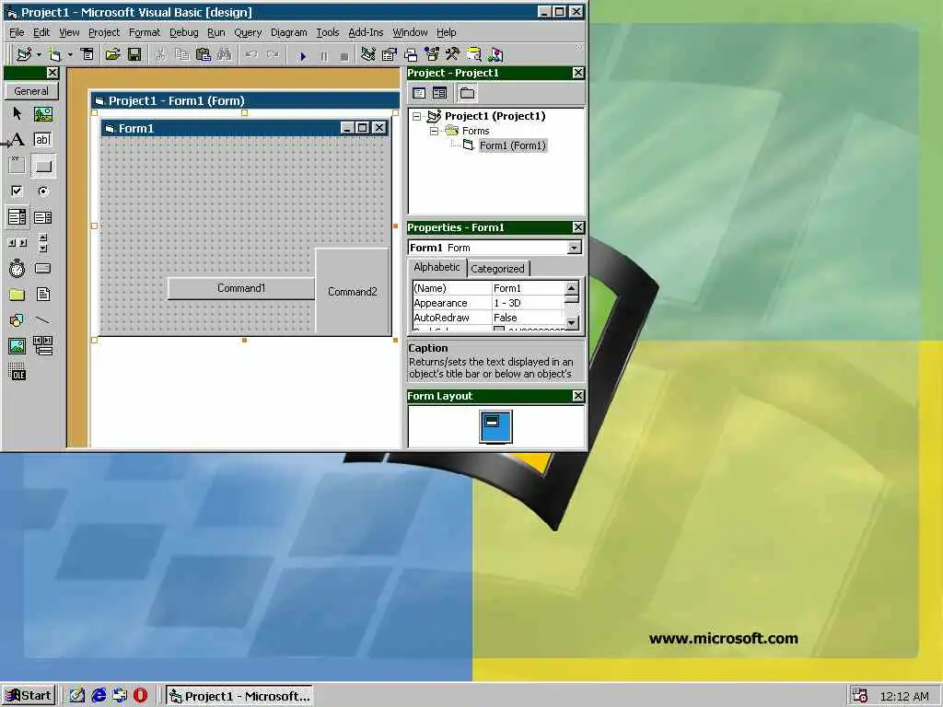Open the dropdown arrow beside Add Form icon

pos(70,54)
